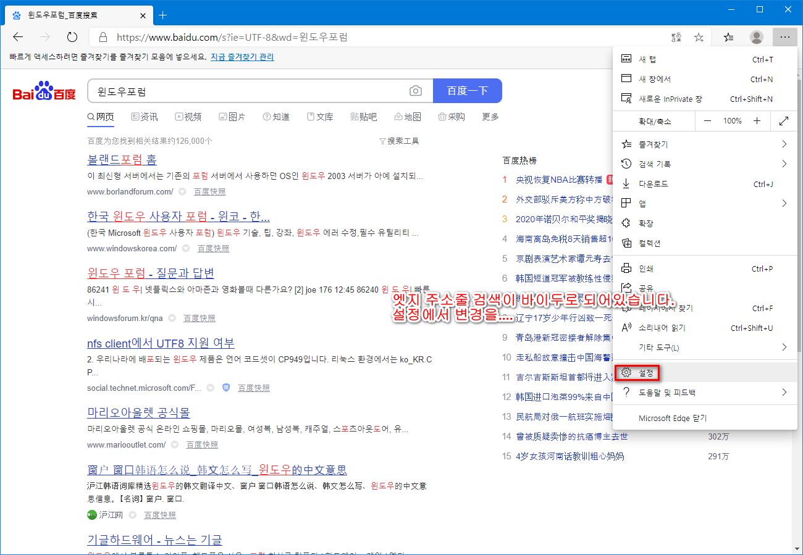Open nfs client에서 UTF8 지원 여부 result
This screenshot has height=555, width=803.
(x=161, y=343)
